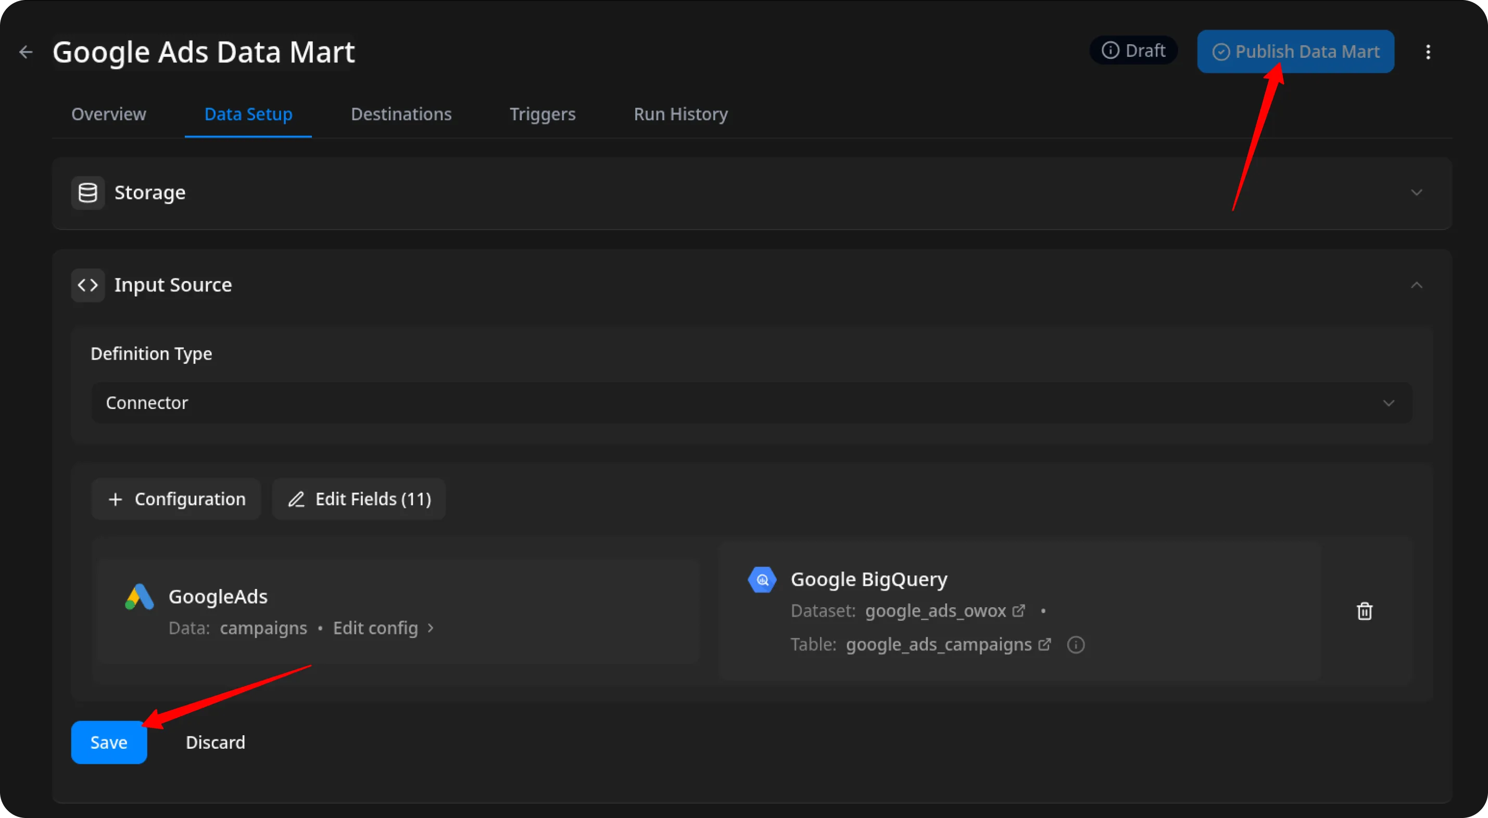The height and width of the screenshot is (818, 1488).
Task: Switch to the Destinations tab
Action: 401,114
